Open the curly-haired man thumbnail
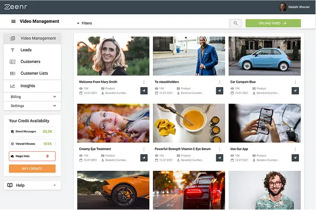The image size is (316, 210). click(x=265, y=190)
